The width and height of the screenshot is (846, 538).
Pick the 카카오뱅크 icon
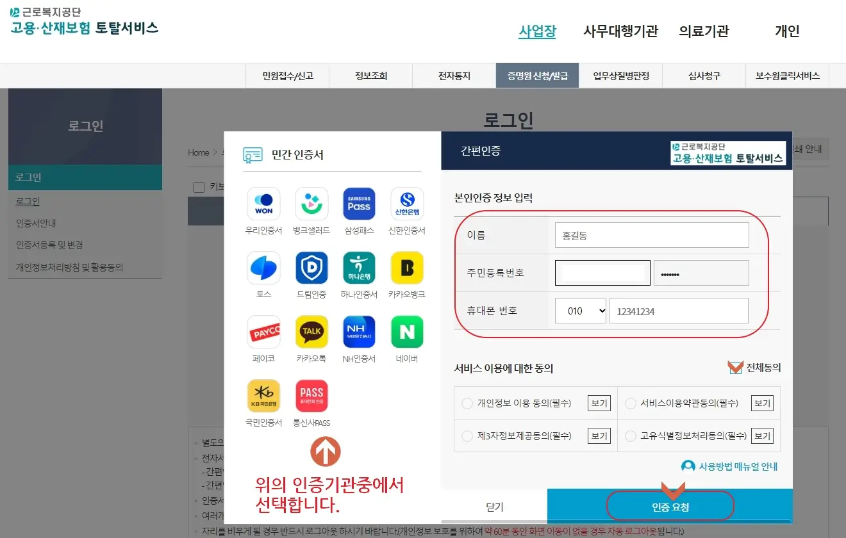pyautogui.click(x=407, y=268)
